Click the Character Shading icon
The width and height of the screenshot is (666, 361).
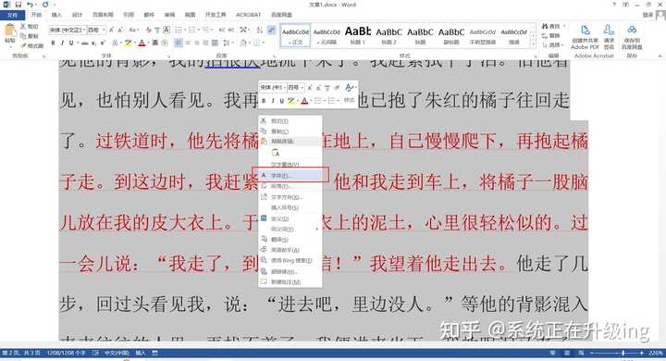tap(155, 43)
